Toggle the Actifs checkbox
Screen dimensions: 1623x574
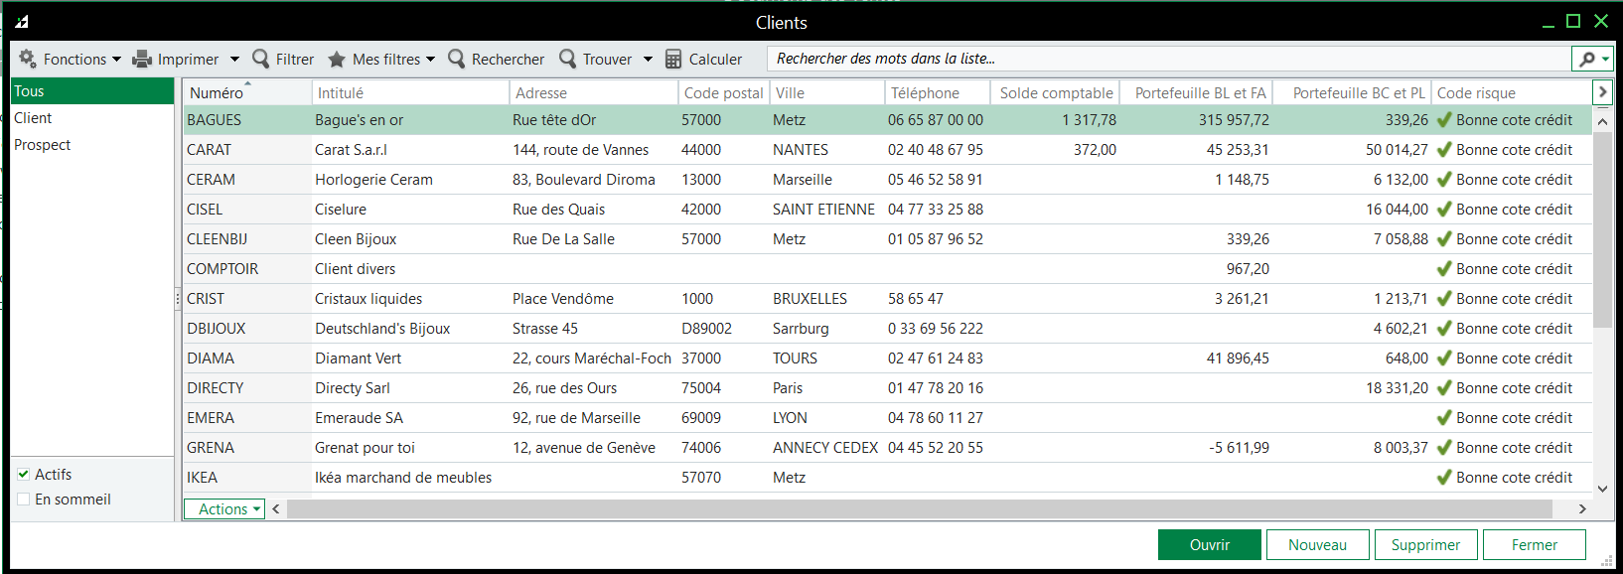click(24, 475)
